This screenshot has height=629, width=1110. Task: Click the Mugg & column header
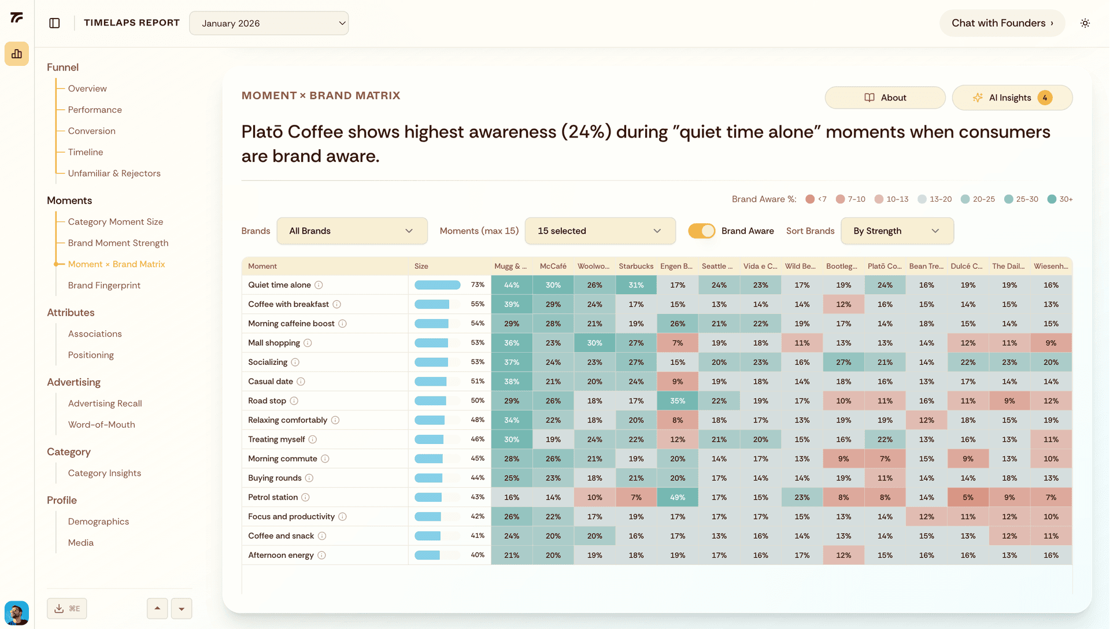(x=511, y=266)
